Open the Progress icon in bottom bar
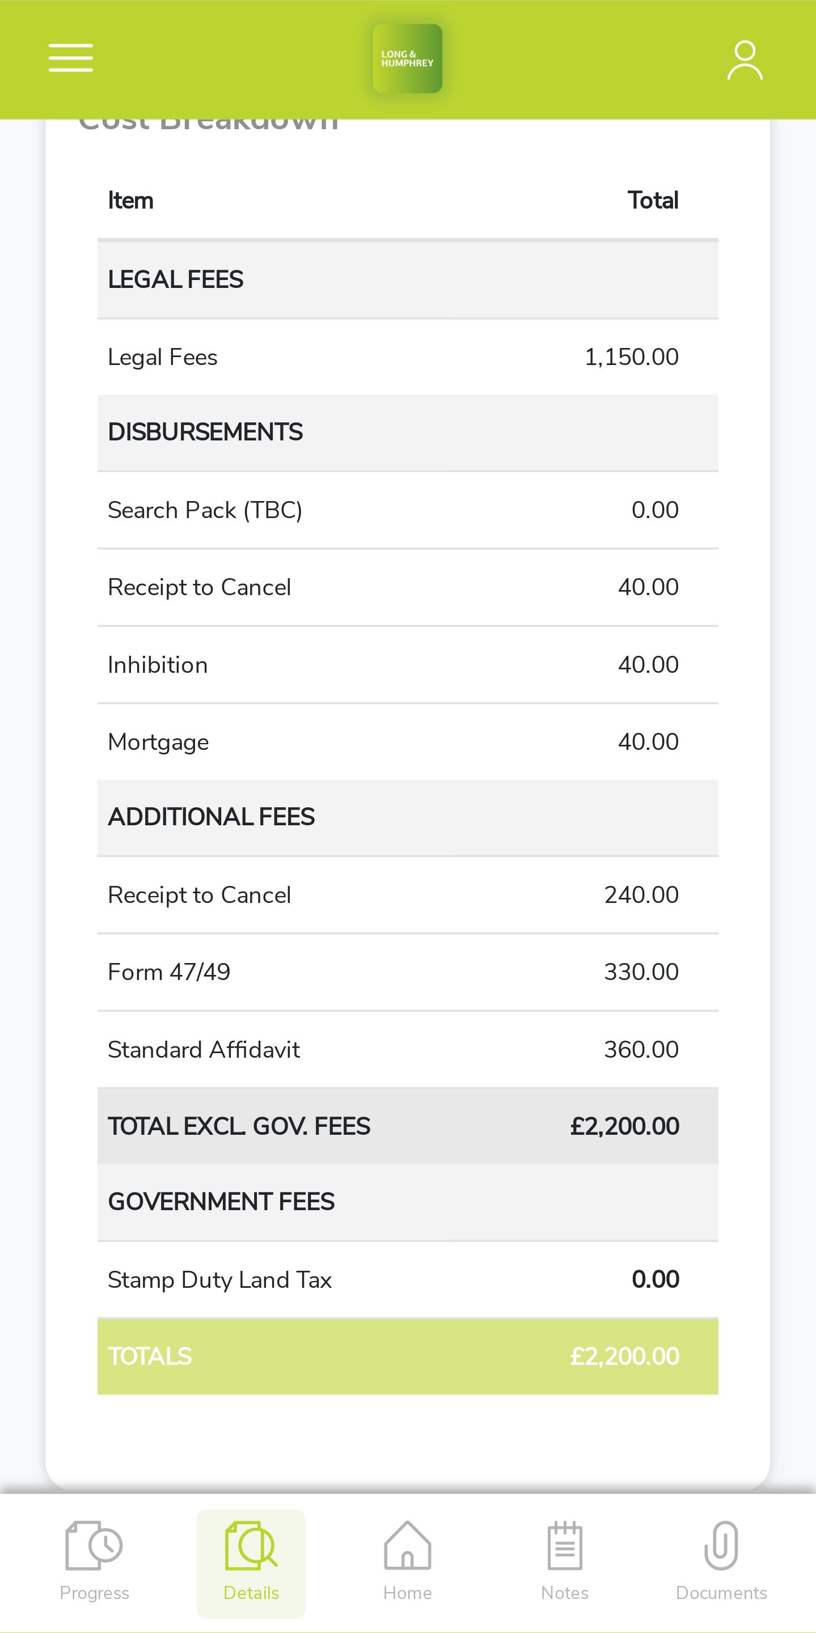Image resolution: width=816 pixels, height=1633 pixels. tap(94, 1546)
